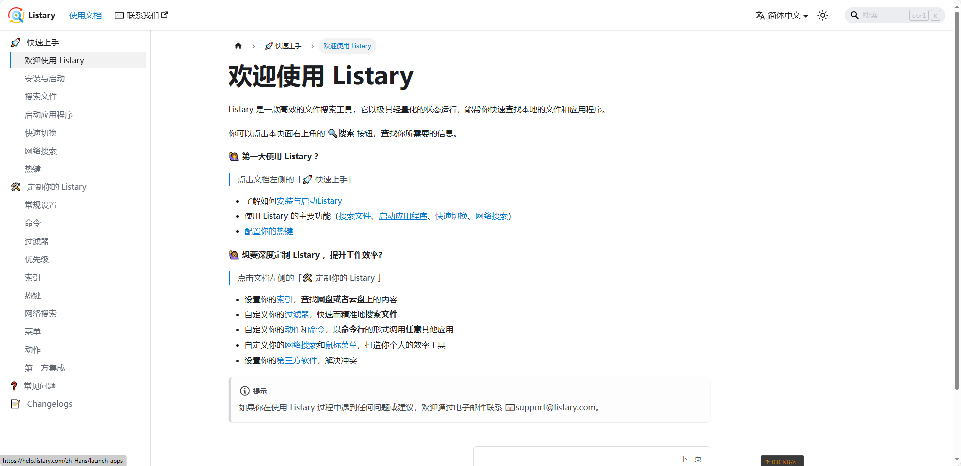Select 过滤器 in the sidebar
Screen dimensions: 961x466
coord(37,241)
